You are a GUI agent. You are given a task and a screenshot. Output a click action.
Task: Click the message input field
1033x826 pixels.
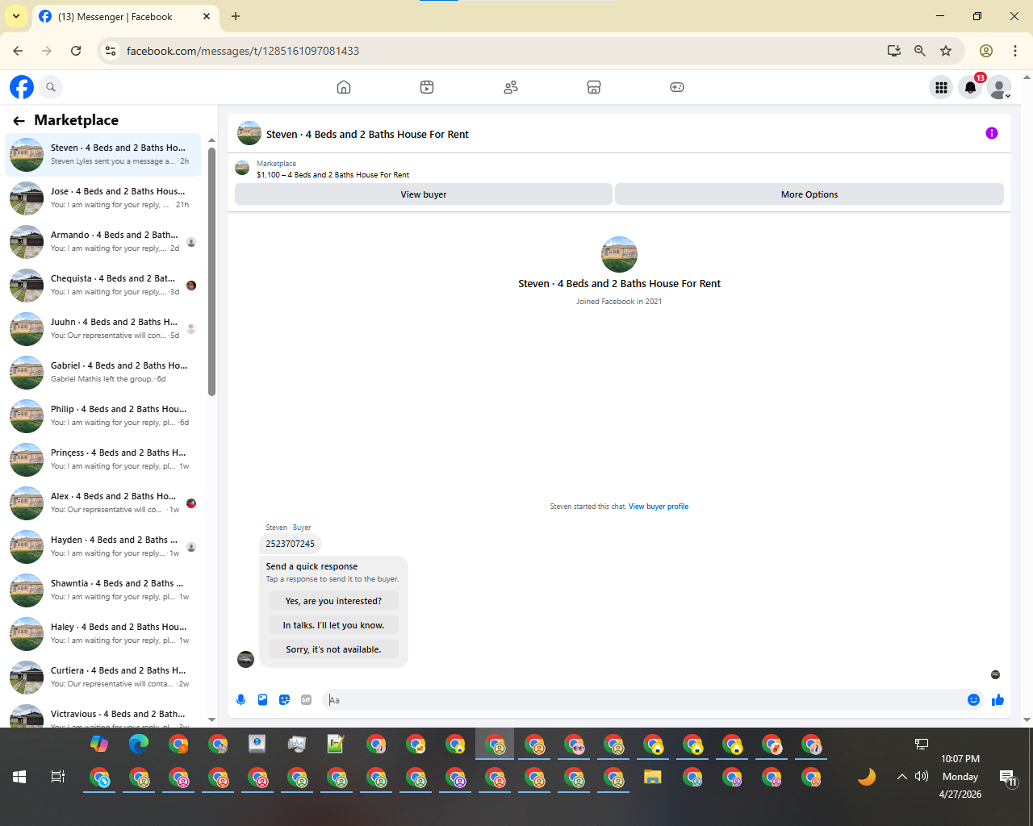[x=644, y=700]
